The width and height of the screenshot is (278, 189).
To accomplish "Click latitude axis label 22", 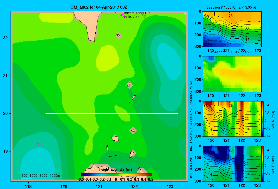I will click(x=6, y=38).
